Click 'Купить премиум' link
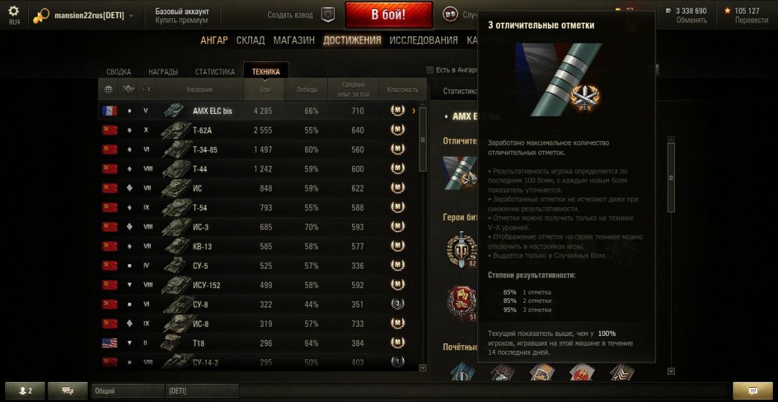Screen dimensions: 778x402 (182, 21)
